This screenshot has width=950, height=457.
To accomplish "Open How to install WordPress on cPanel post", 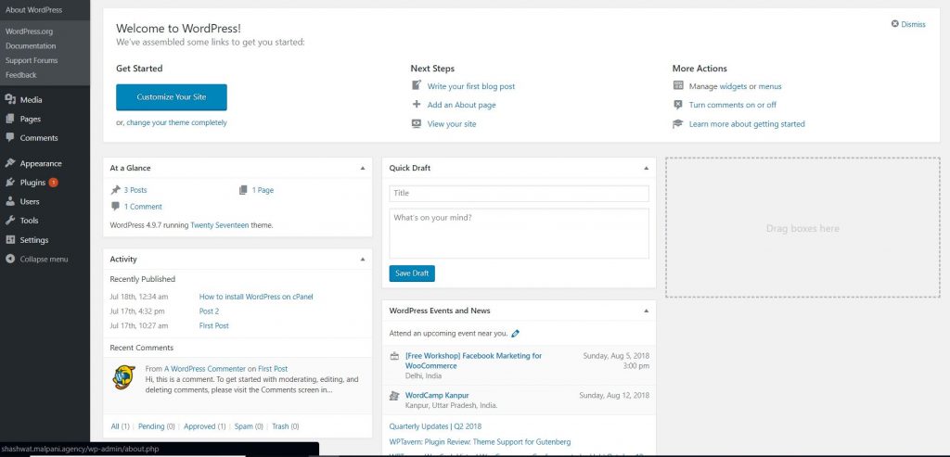I will pyautogui.click(x=256, y=297).
